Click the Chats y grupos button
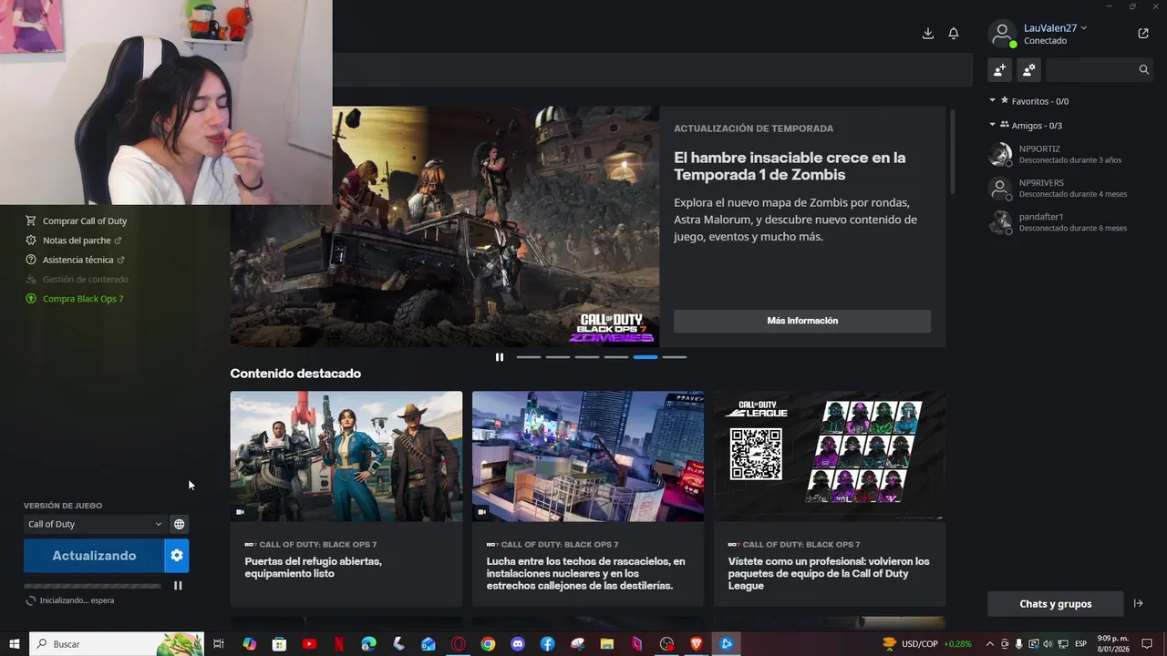 point(1056,604)
